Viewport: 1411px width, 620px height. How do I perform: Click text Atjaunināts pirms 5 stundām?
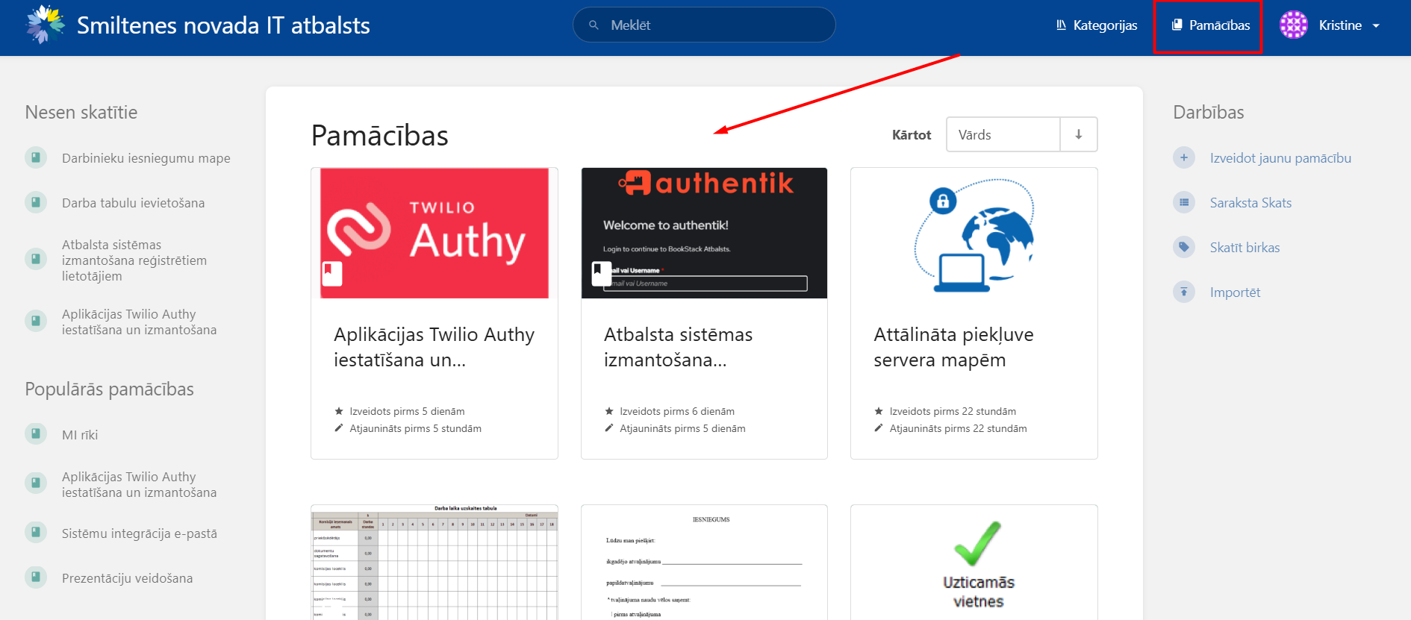click(x=415, y=428)
